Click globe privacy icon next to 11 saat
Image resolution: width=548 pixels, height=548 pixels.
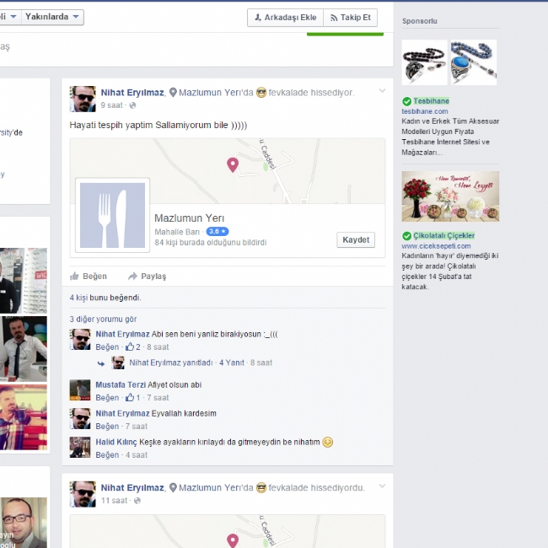click(x=137, y=501)
